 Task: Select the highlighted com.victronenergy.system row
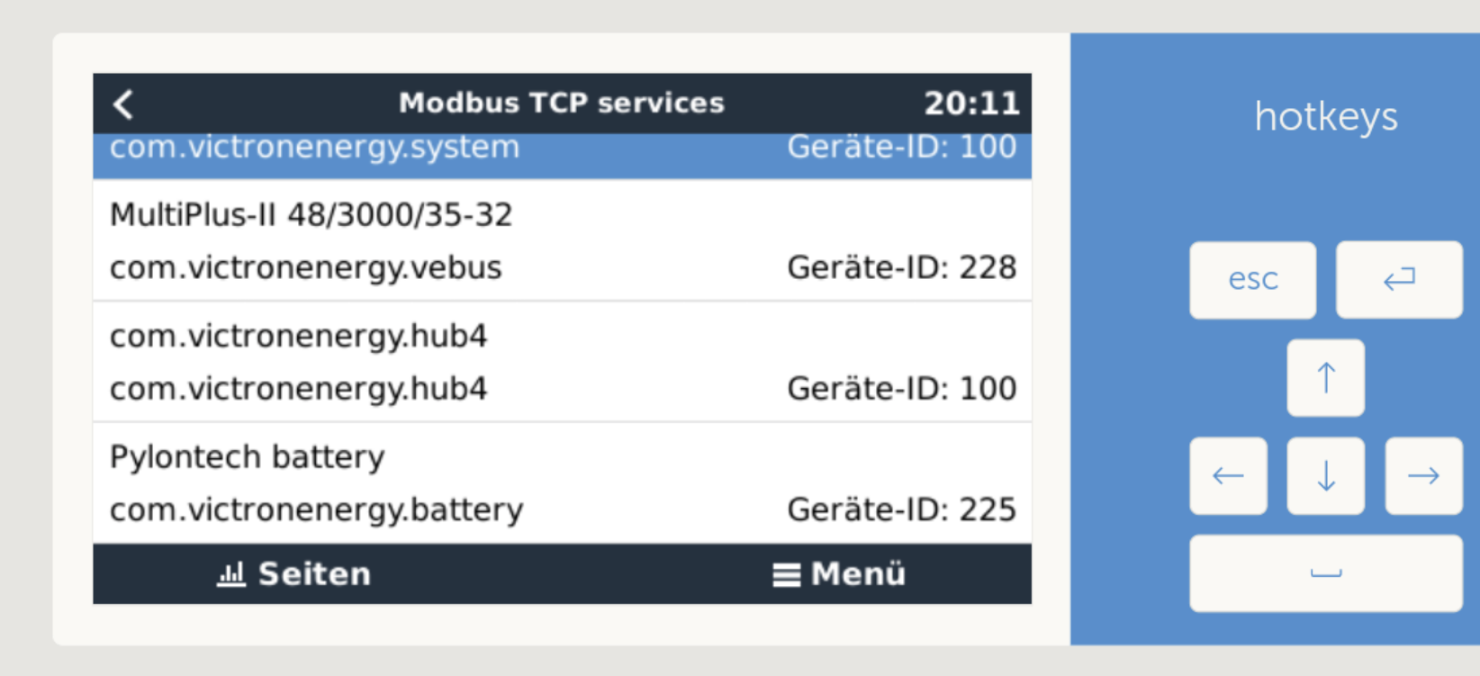(x=562, y=156)
